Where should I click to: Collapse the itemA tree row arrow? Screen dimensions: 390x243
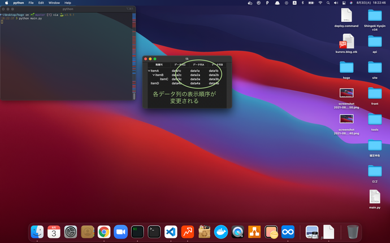point(149,70)
